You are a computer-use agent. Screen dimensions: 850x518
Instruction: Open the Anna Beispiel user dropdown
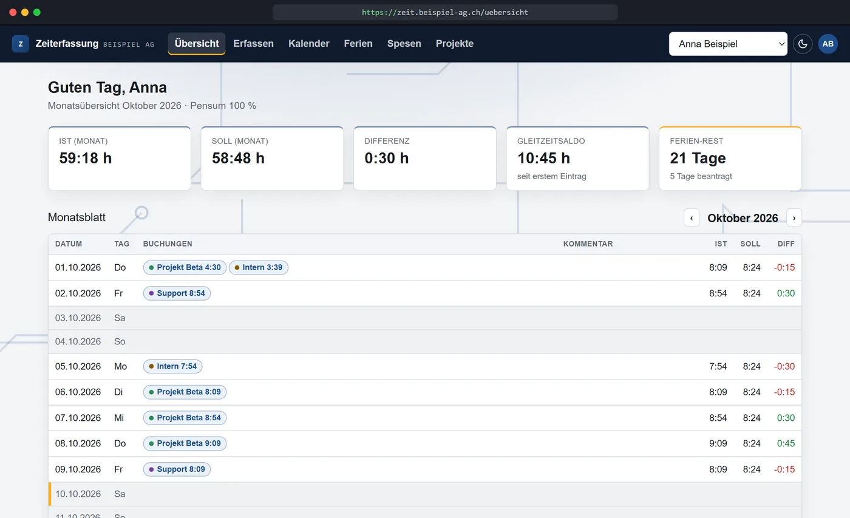pos(728,44)
